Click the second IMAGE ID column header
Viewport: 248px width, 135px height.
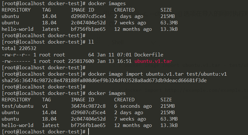point(82,100)
